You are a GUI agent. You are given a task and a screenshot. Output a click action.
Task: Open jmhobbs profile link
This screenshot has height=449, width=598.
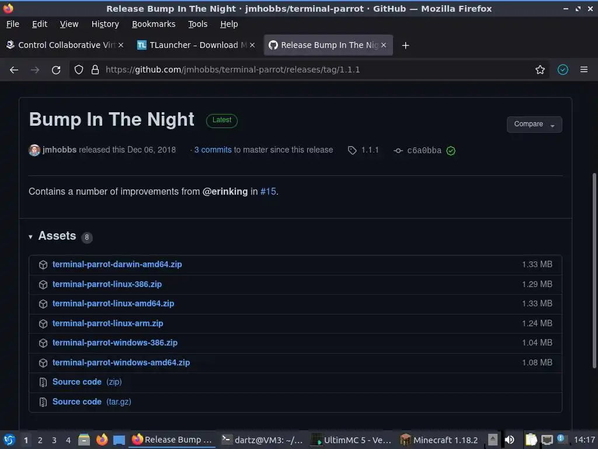60,150
